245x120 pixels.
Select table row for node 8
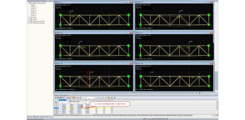56,105
